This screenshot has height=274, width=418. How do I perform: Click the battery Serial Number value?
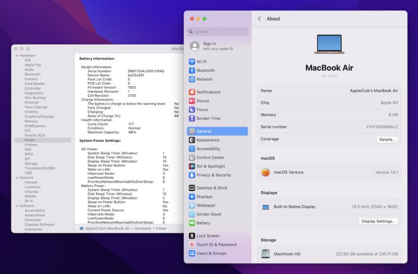pyautogui.click(x=146, y=71)
